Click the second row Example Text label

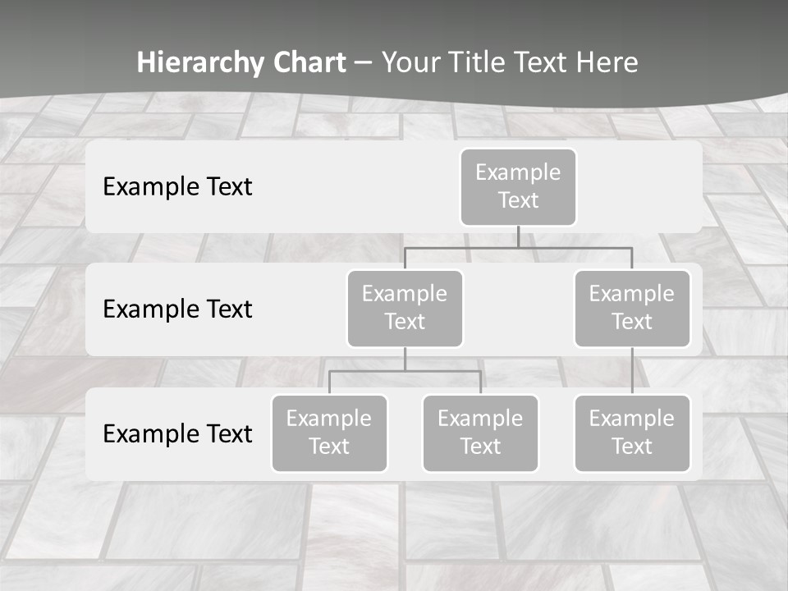(x=176, y=309)
